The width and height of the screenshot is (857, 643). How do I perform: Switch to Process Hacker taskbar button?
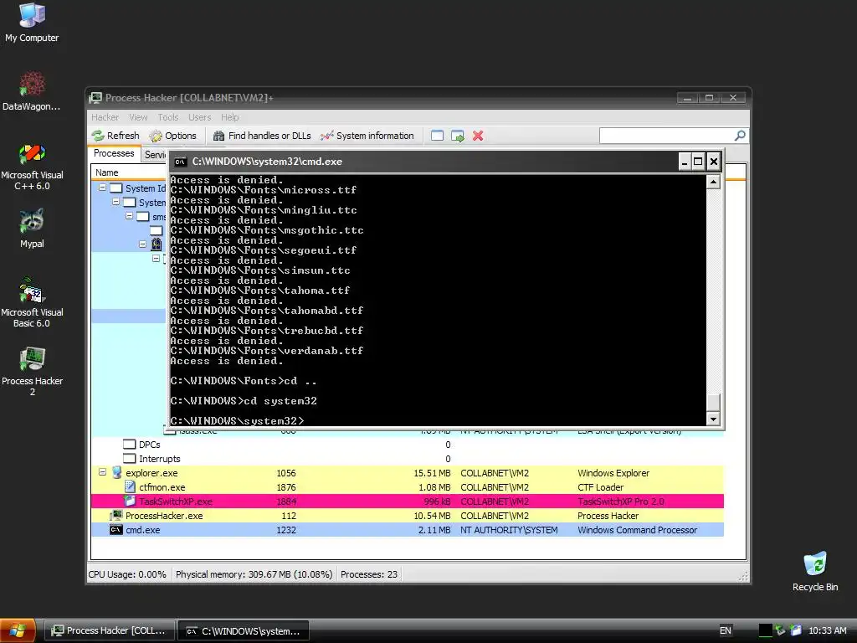click(x=109, y=630)
